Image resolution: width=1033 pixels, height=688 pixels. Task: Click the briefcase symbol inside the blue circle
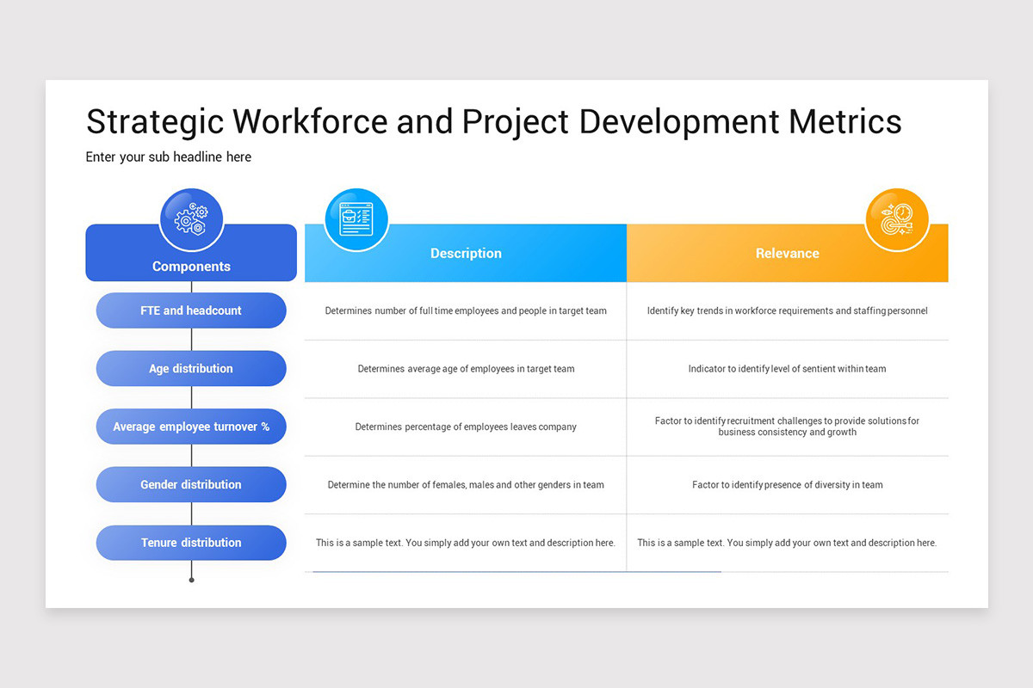point(349,216)
